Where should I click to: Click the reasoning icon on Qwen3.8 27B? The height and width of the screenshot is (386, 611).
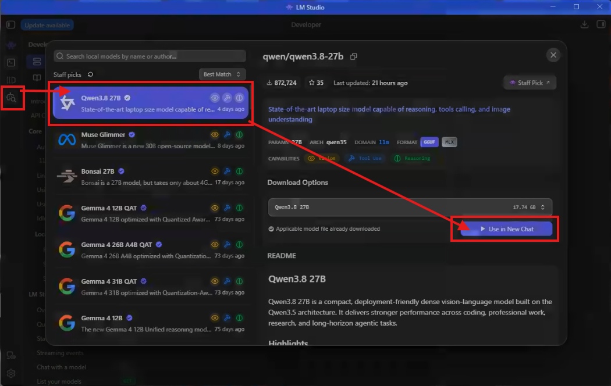click(x=239, y=98)
